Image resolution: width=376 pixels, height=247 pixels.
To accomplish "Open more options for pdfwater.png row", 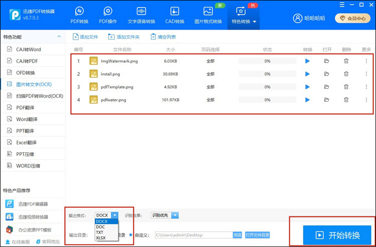I will pos(366,100).
